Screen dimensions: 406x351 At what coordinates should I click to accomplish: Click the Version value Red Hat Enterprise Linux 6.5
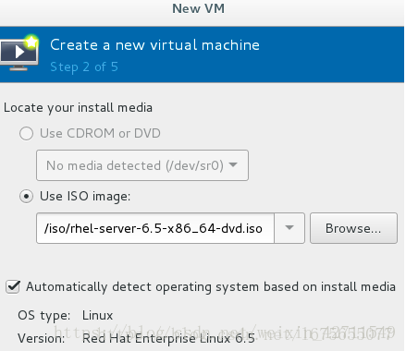[x=168, y=338]
